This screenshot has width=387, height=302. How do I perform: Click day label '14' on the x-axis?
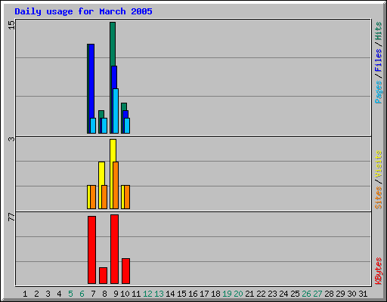pos(170,294)
